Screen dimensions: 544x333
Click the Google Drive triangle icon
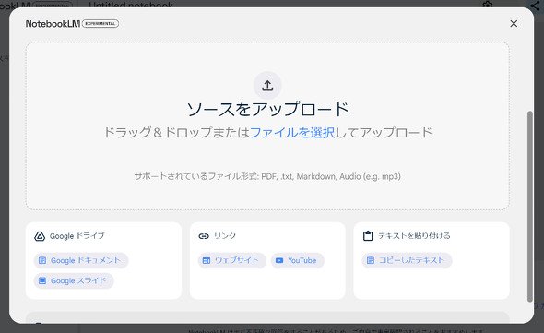40,236
